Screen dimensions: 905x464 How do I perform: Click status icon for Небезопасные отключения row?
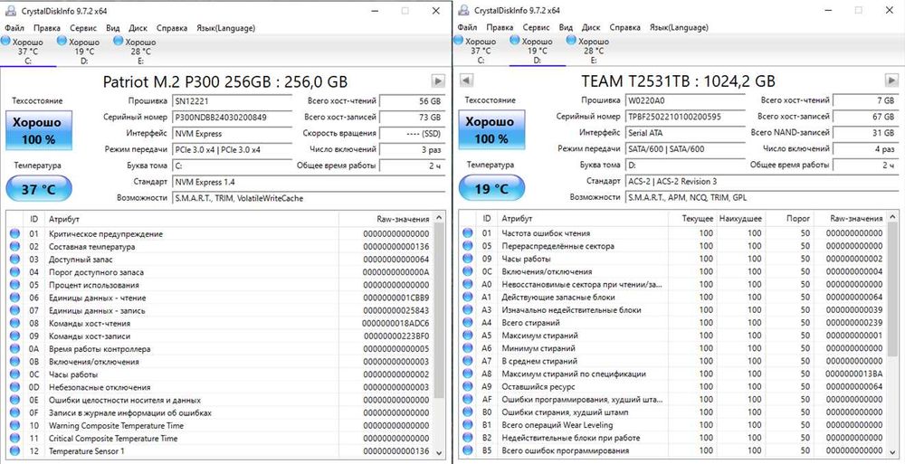point(14,387)
